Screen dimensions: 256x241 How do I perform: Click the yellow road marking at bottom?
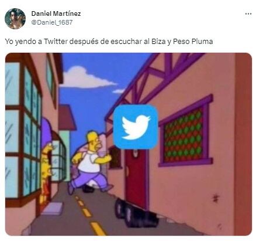point(97,228)
